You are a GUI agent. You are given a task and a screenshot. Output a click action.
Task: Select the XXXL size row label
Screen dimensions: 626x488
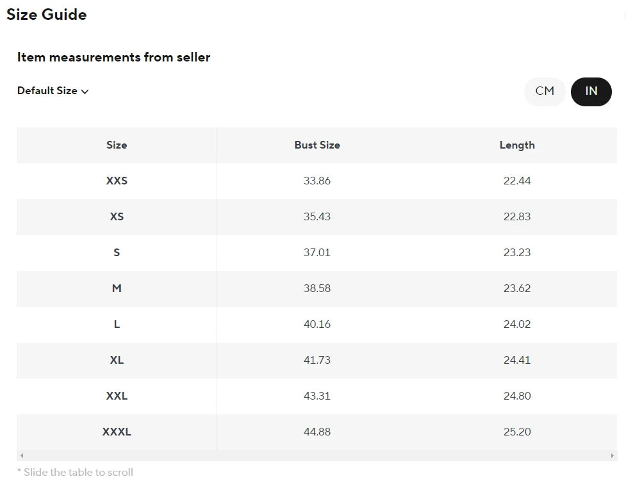[x=117, y=432]
